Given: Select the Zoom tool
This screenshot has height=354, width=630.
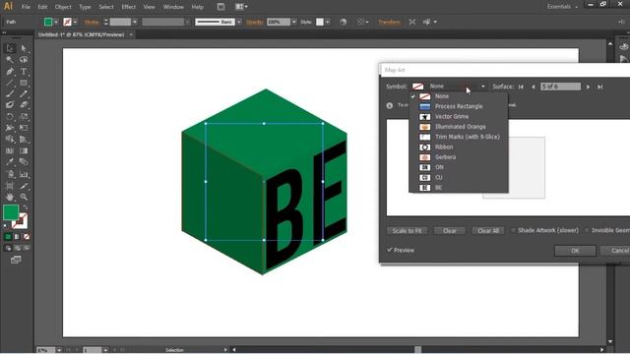Looking at the screenshot, I should [x=24, y=197].
